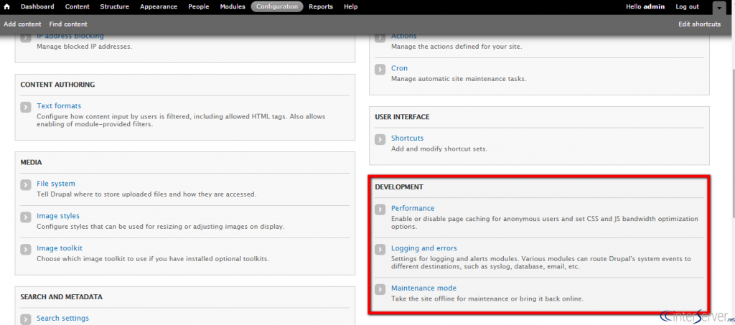Open the Logging and errors link
The image size is (735, 325).
pos(424,248)
